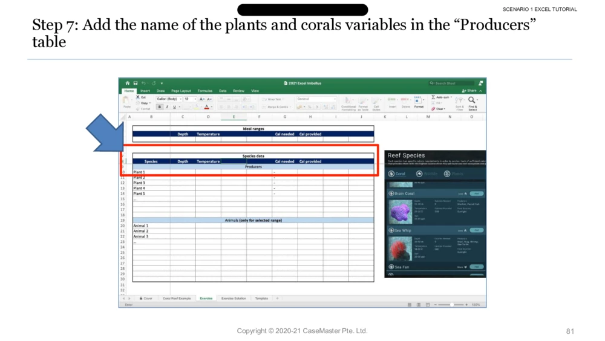Switch to the Coral Reef Example sheet
This screenshot has height=341, width=605.
click(x=177, y=298)
